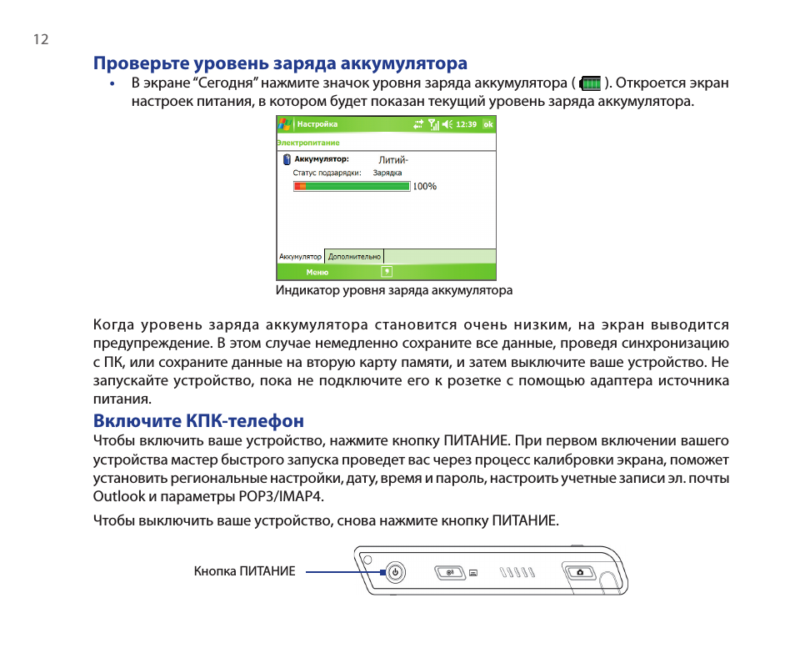
Task: Click the Кнопка ПИТАНИЕ label
Action: [x=244, y=572]
